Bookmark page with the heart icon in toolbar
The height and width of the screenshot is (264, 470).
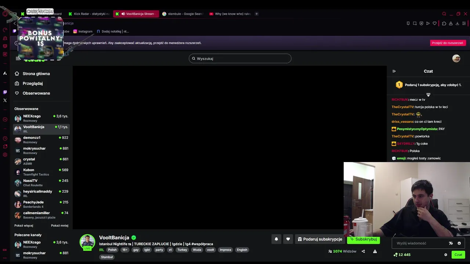(434, 23)
